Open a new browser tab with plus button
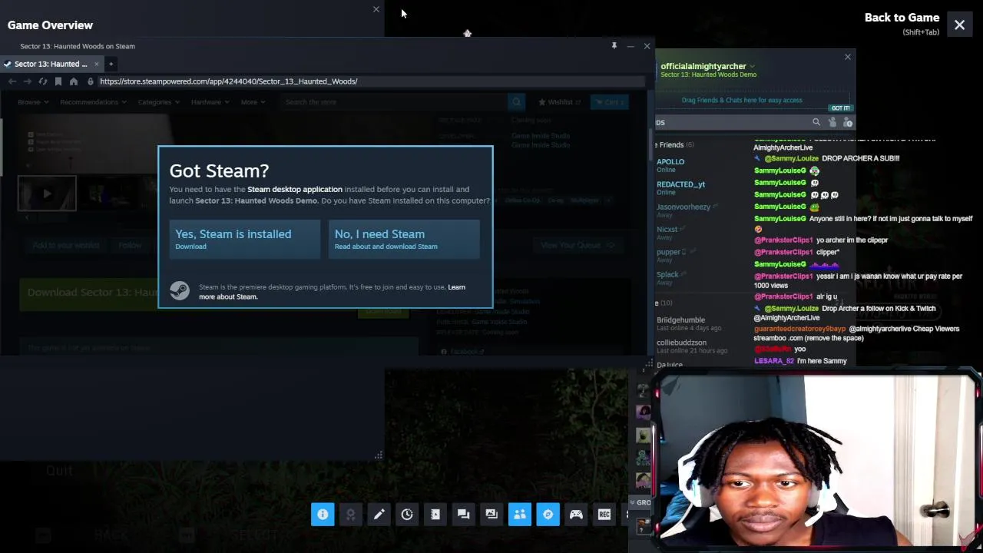 [x=111, y=64]
